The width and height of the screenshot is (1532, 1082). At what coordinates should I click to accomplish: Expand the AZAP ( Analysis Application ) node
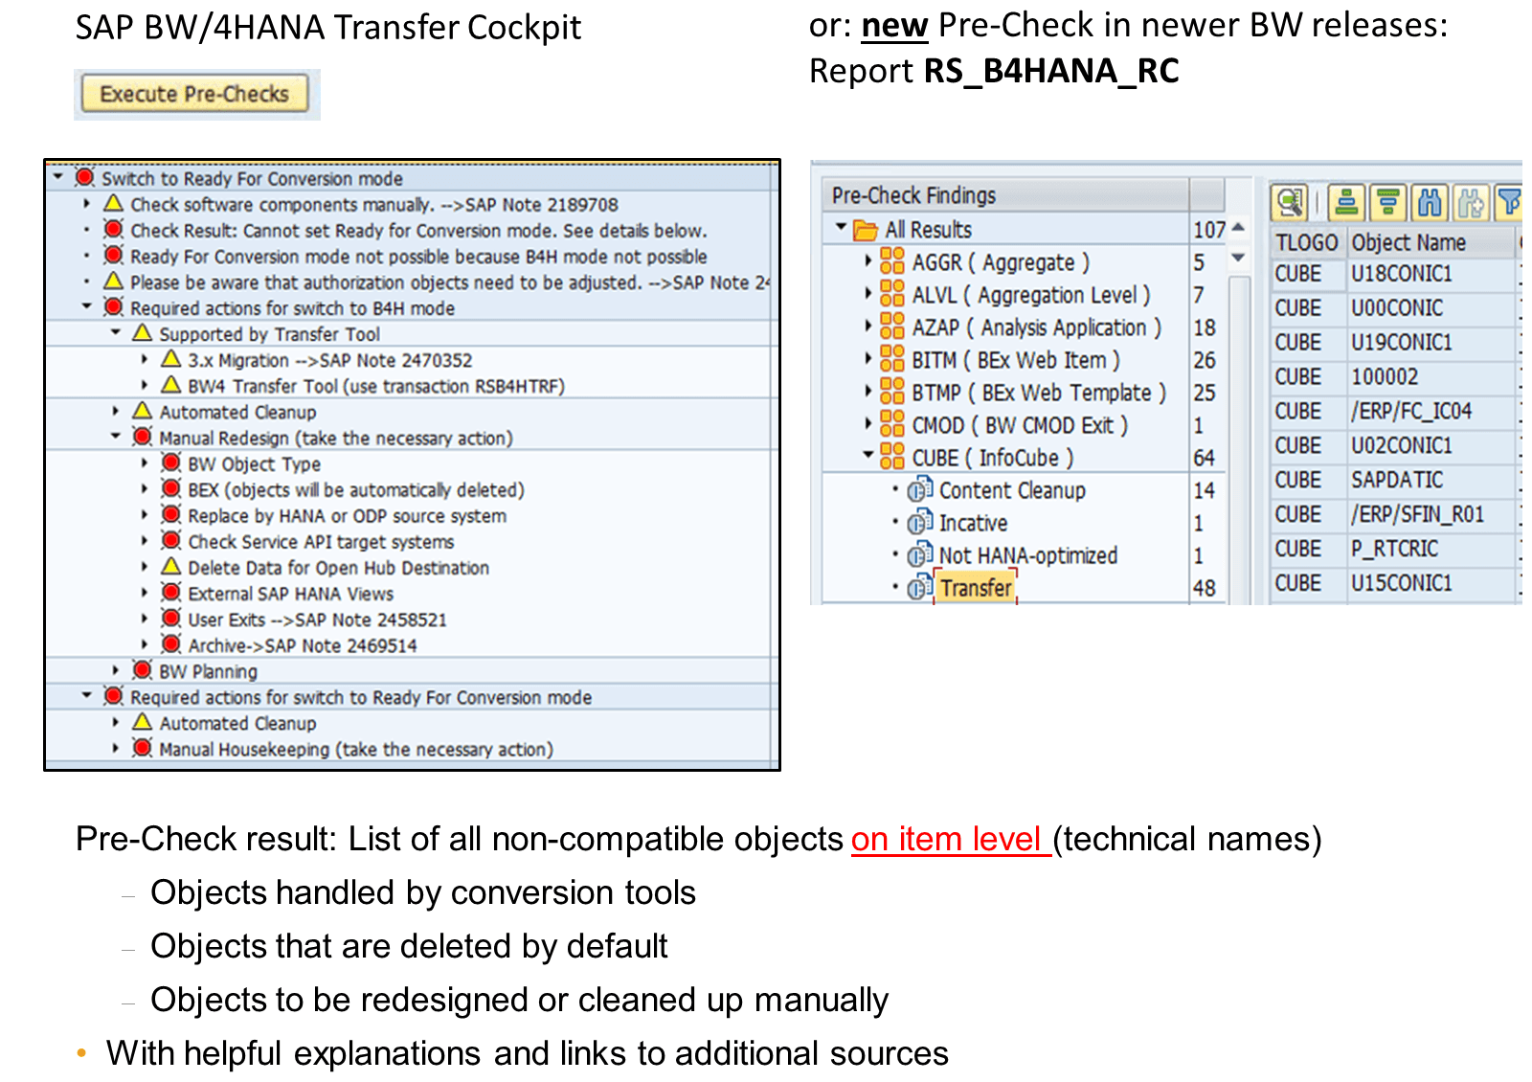(868, 326)
